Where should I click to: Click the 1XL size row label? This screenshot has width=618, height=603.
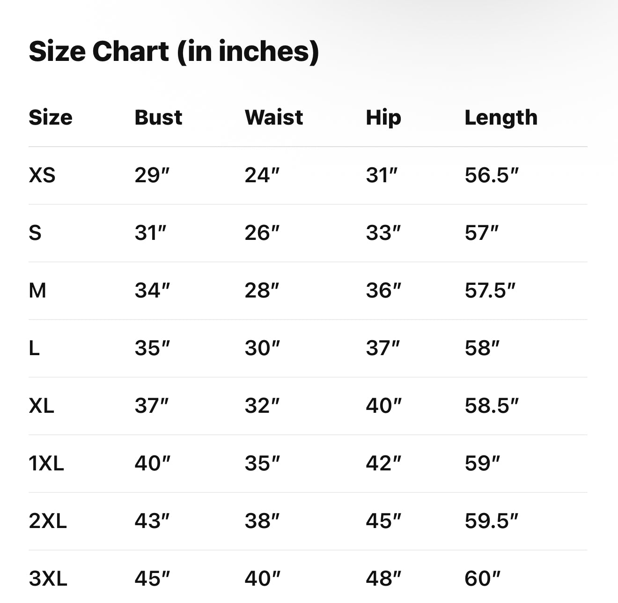46,463
